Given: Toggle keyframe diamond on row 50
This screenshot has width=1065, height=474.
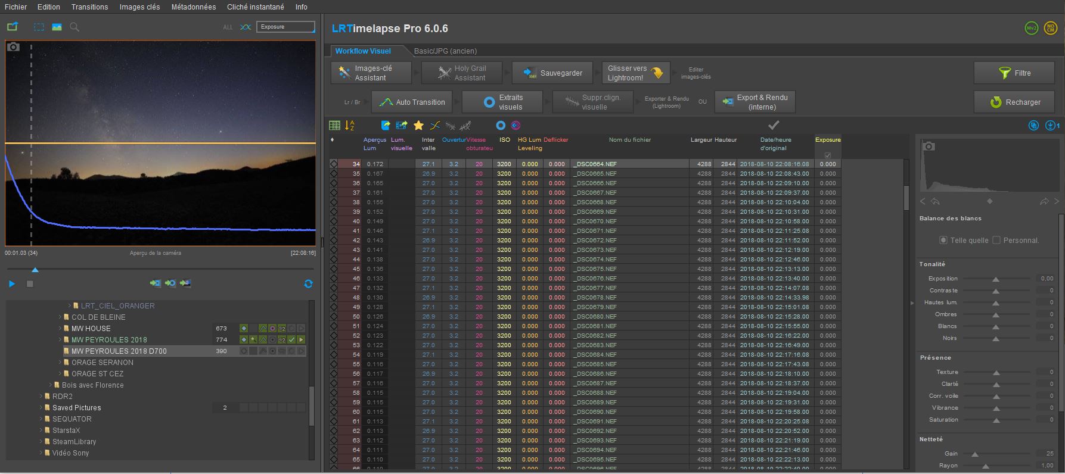Looking at the screenshot, I should [334, 316].
